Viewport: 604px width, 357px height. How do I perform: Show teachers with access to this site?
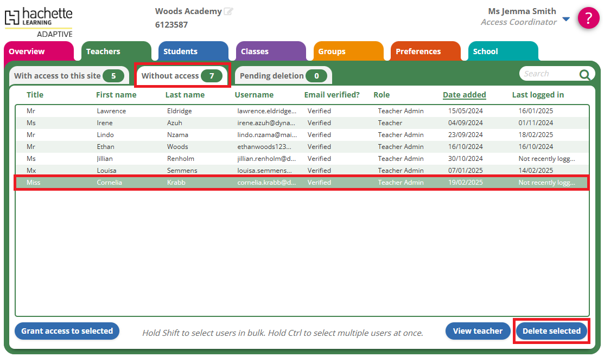click(x=68, y=76)
